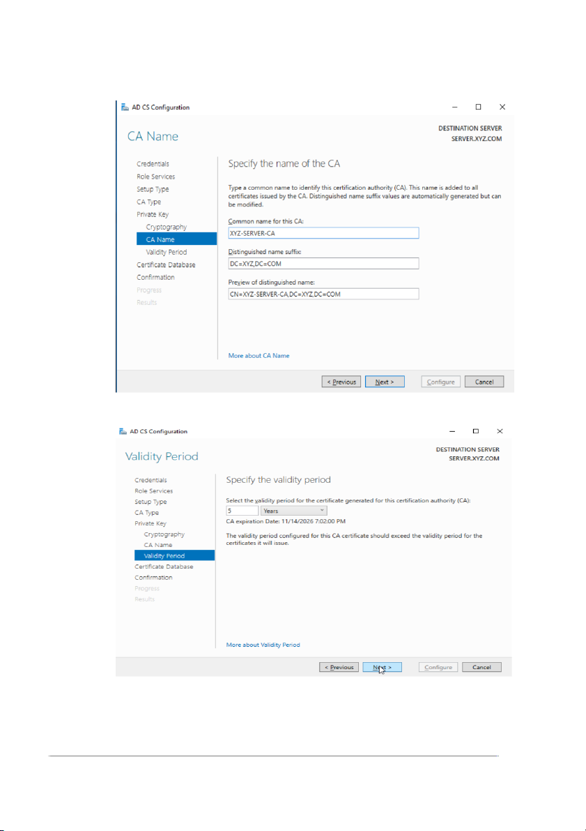Open the More about Validity Period link
586x831 pixels.
pyautogui.click(x=263, y=645)
